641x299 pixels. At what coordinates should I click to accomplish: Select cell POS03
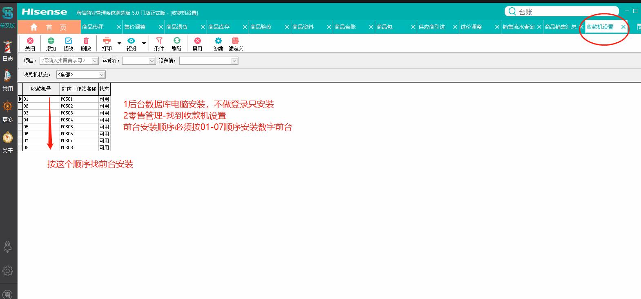79,113
